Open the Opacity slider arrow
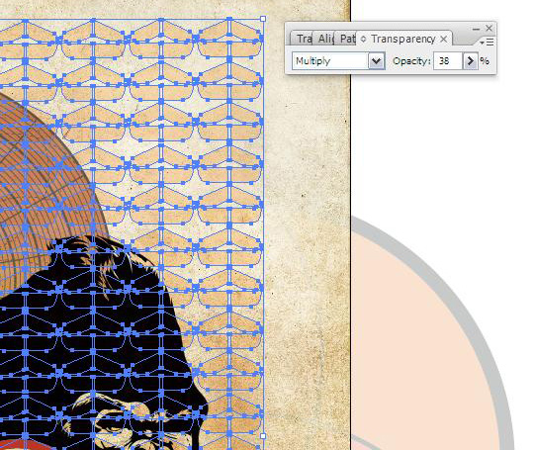 click(470, 61)
